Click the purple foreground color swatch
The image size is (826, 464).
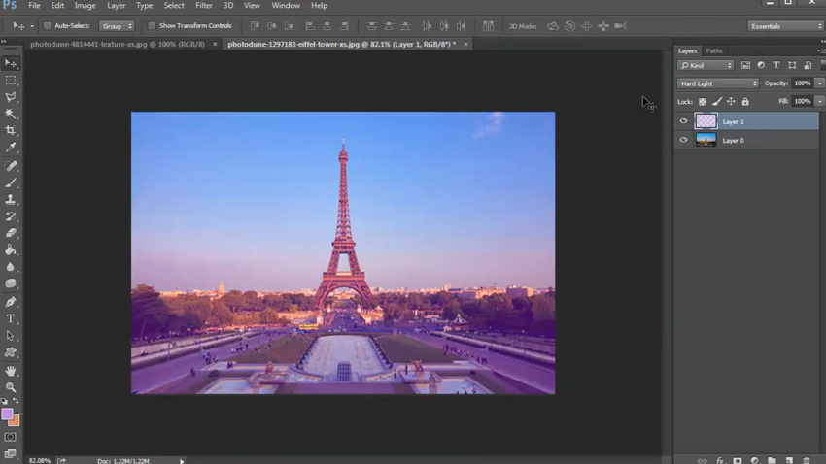click(x=7, y=414)
